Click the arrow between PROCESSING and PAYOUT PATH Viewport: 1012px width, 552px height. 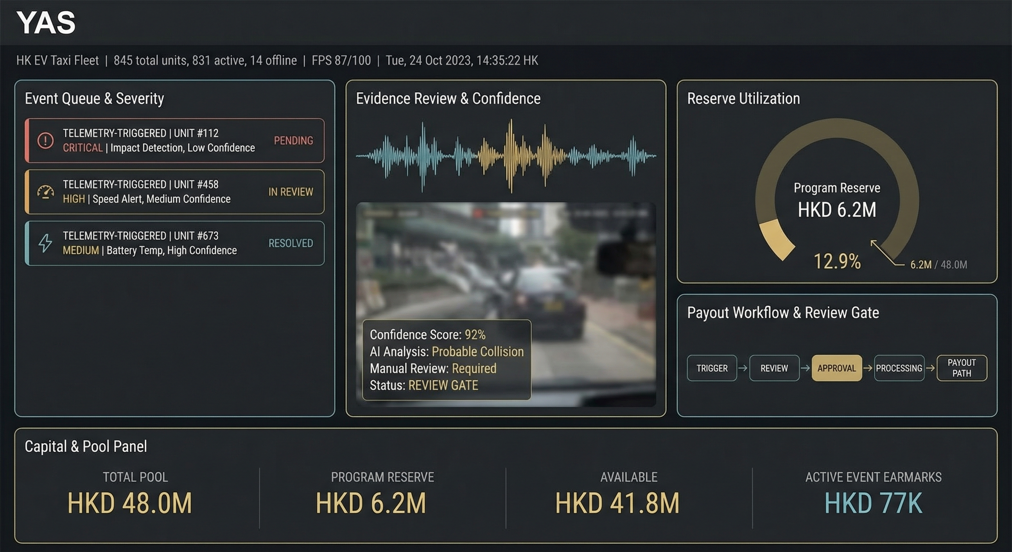pyautogui.click(x=930, y=368)
